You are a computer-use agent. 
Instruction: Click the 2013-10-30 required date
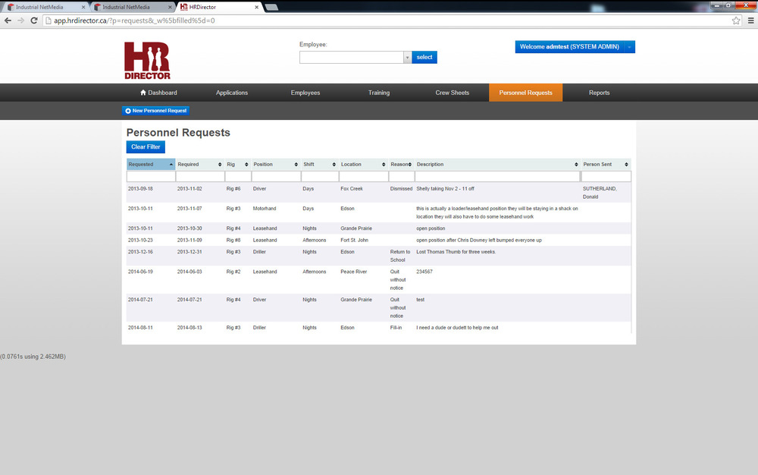[x=189, y=228]
